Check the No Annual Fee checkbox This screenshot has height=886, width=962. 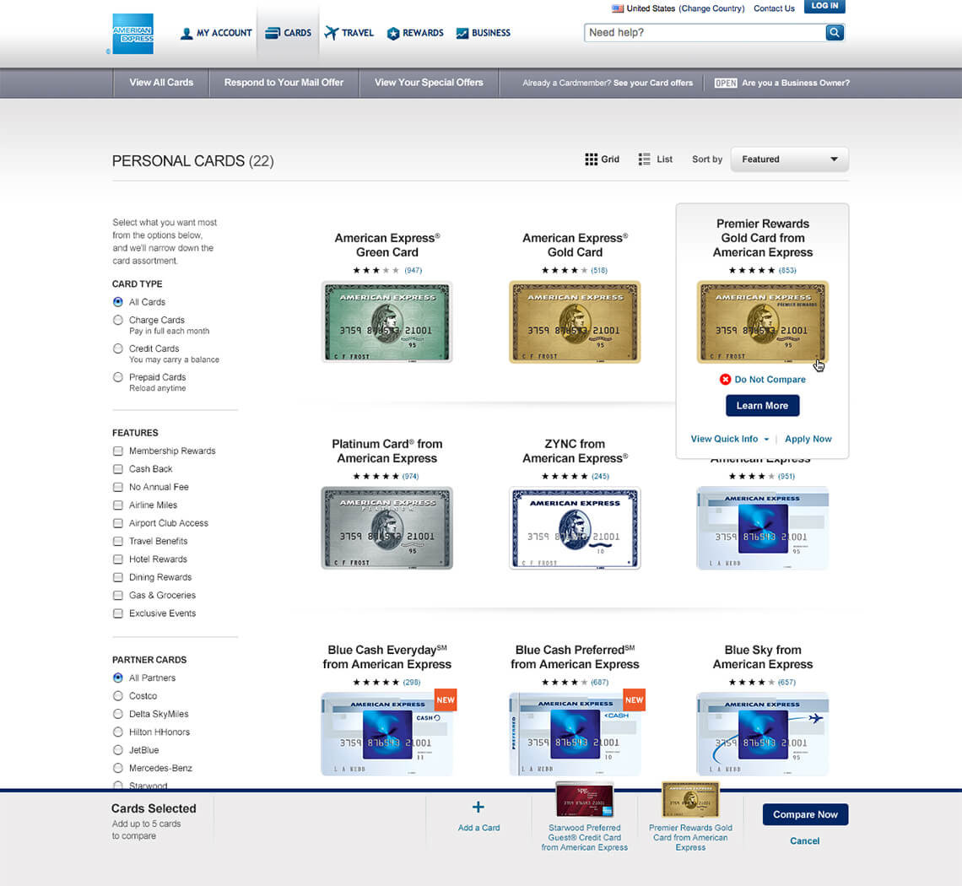(118, 487)
